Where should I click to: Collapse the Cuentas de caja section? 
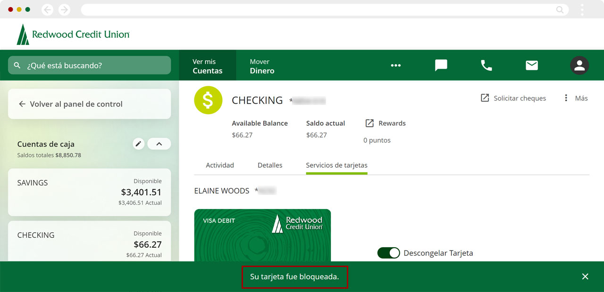click(x=159, y=144)
